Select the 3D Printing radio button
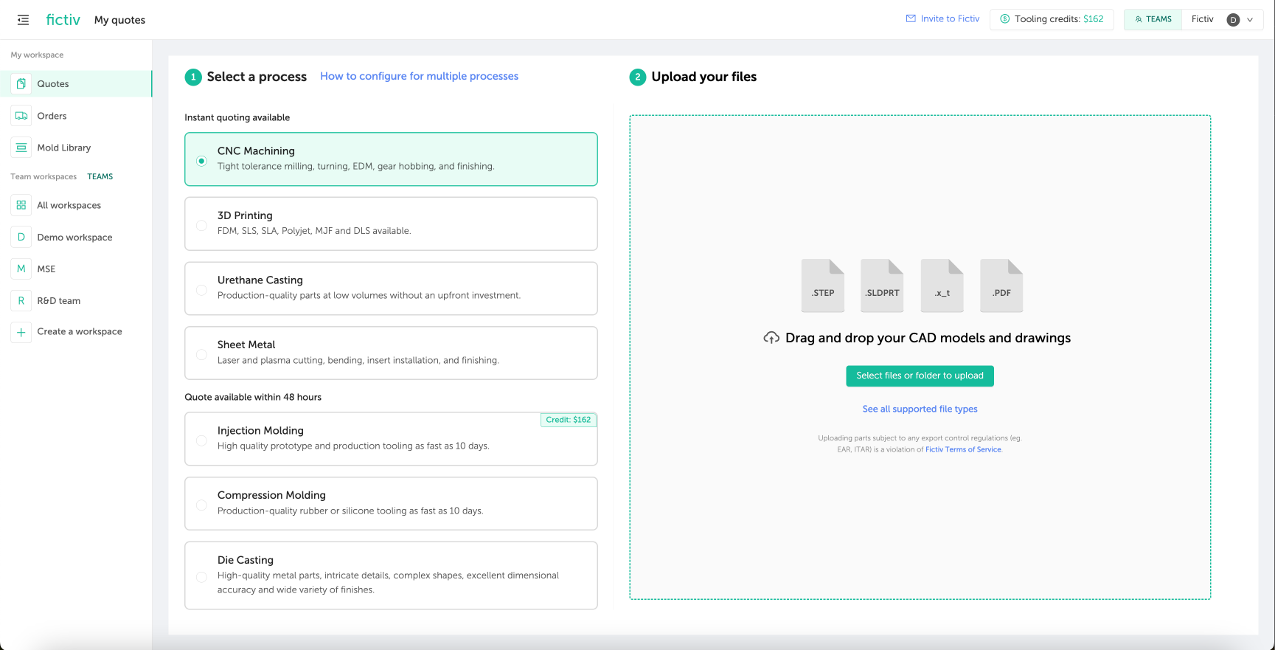 click(x=201, y=225)
